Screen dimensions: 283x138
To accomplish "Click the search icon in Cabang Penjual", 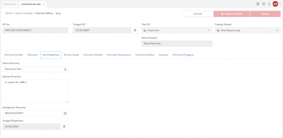I will pos(218,31).
